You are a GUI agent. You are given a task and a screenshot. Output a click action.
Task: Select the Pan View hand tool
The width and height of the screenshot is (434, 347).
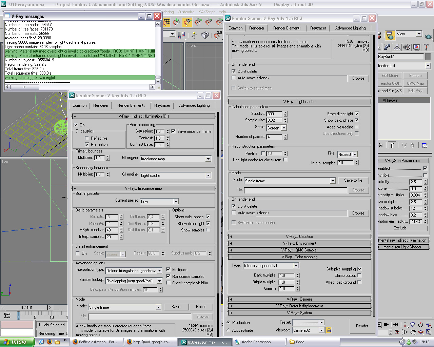pyautogui.click(x=413, y=332)
